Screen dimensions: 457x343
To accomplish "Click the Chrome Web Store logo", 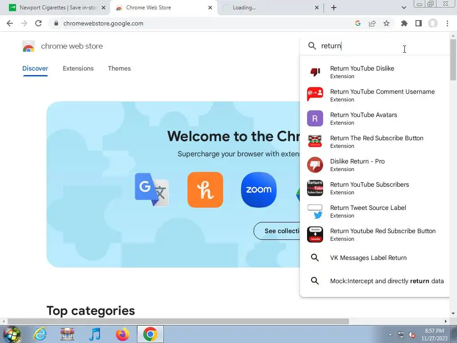I will (x=29, y=46).
